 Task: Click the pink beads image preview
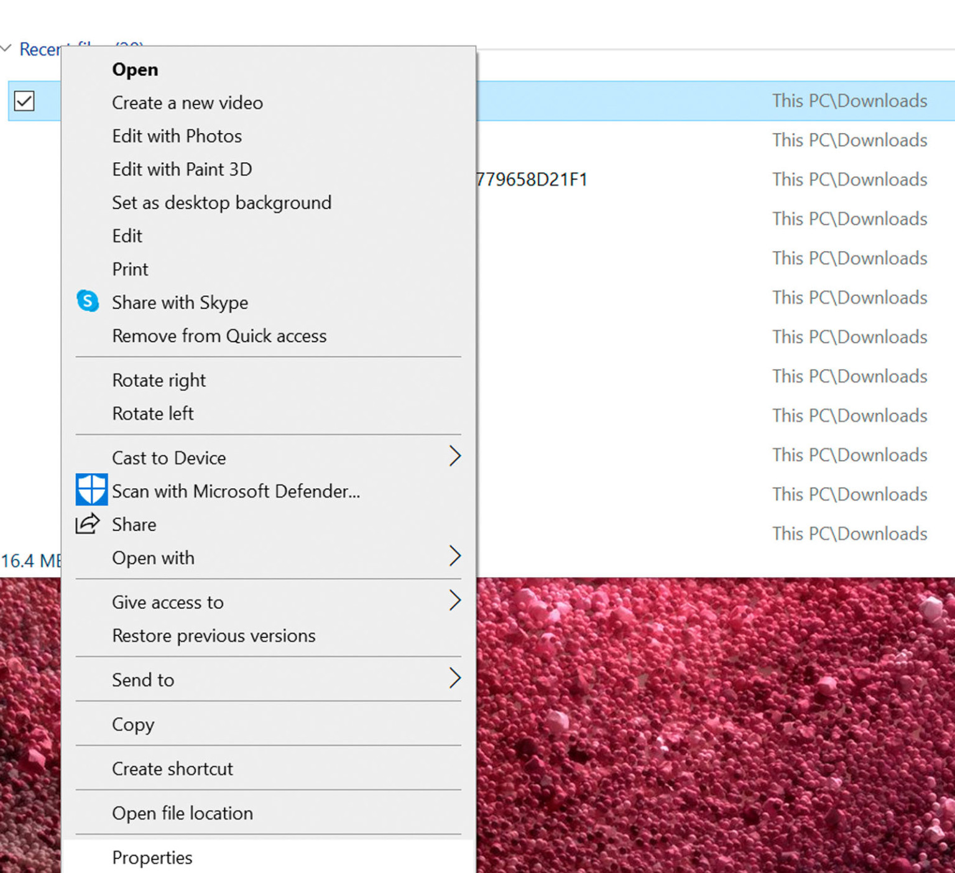(x=715, y=715)
